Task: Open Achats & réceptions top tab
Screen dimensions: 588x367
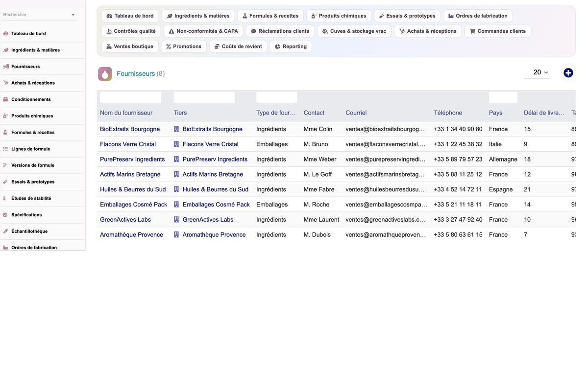Action: (x=428, y=31)
